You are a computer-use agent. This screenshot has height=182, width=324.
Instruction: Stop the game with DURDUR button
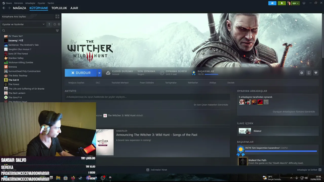(81, 73)
